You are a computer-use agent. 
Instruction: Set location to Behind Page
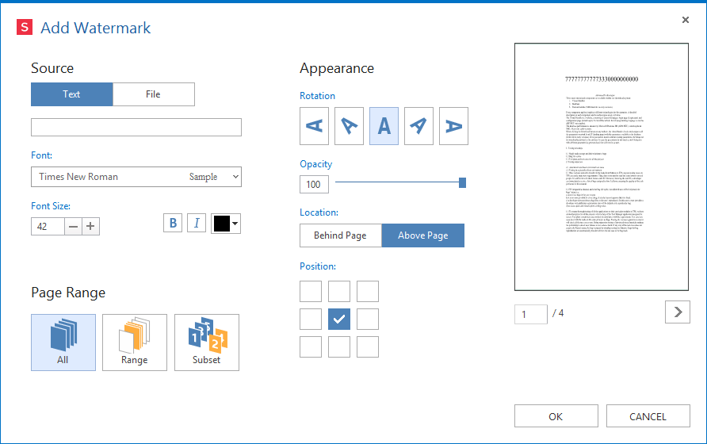click(340, 235)
